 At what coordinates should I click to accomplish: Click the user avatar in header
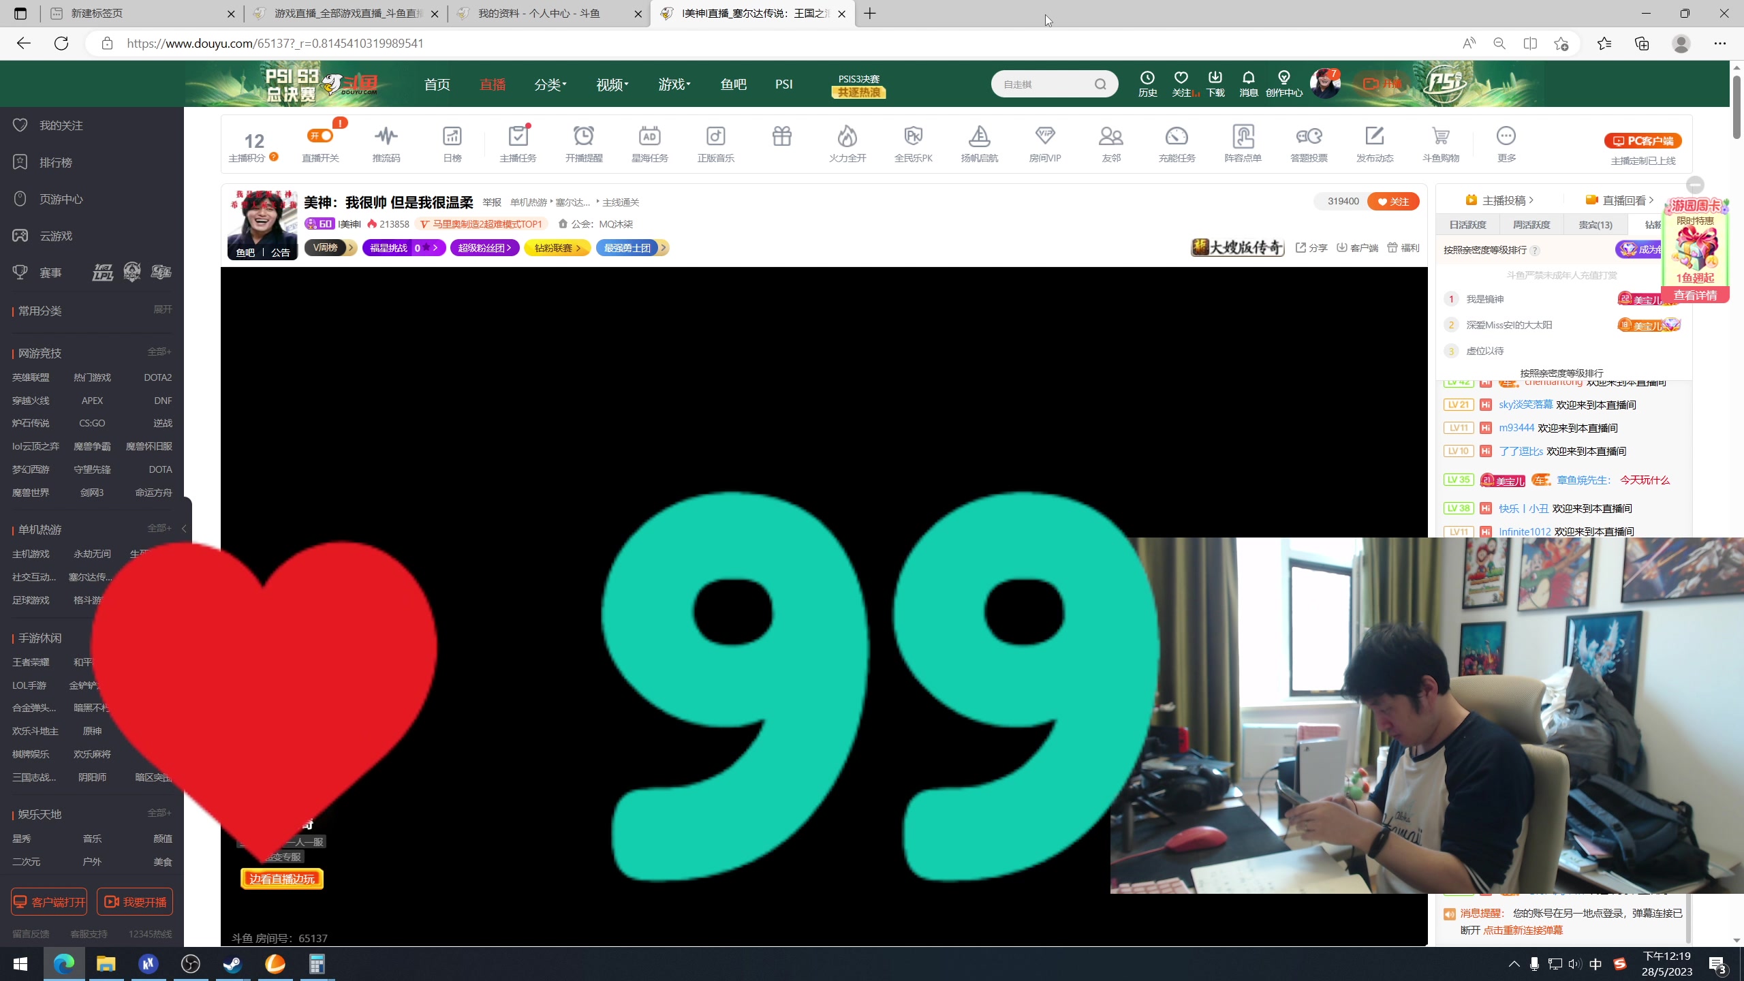1324,84
